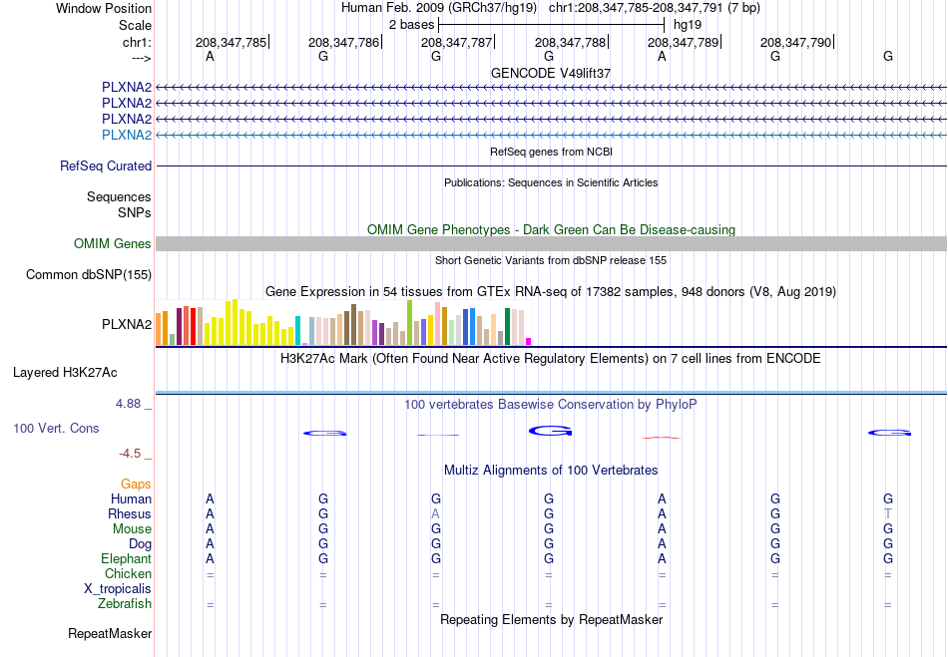Click the 208,347,788 position in chr1 ruler

pyautogui.click(x=570, y=42)
